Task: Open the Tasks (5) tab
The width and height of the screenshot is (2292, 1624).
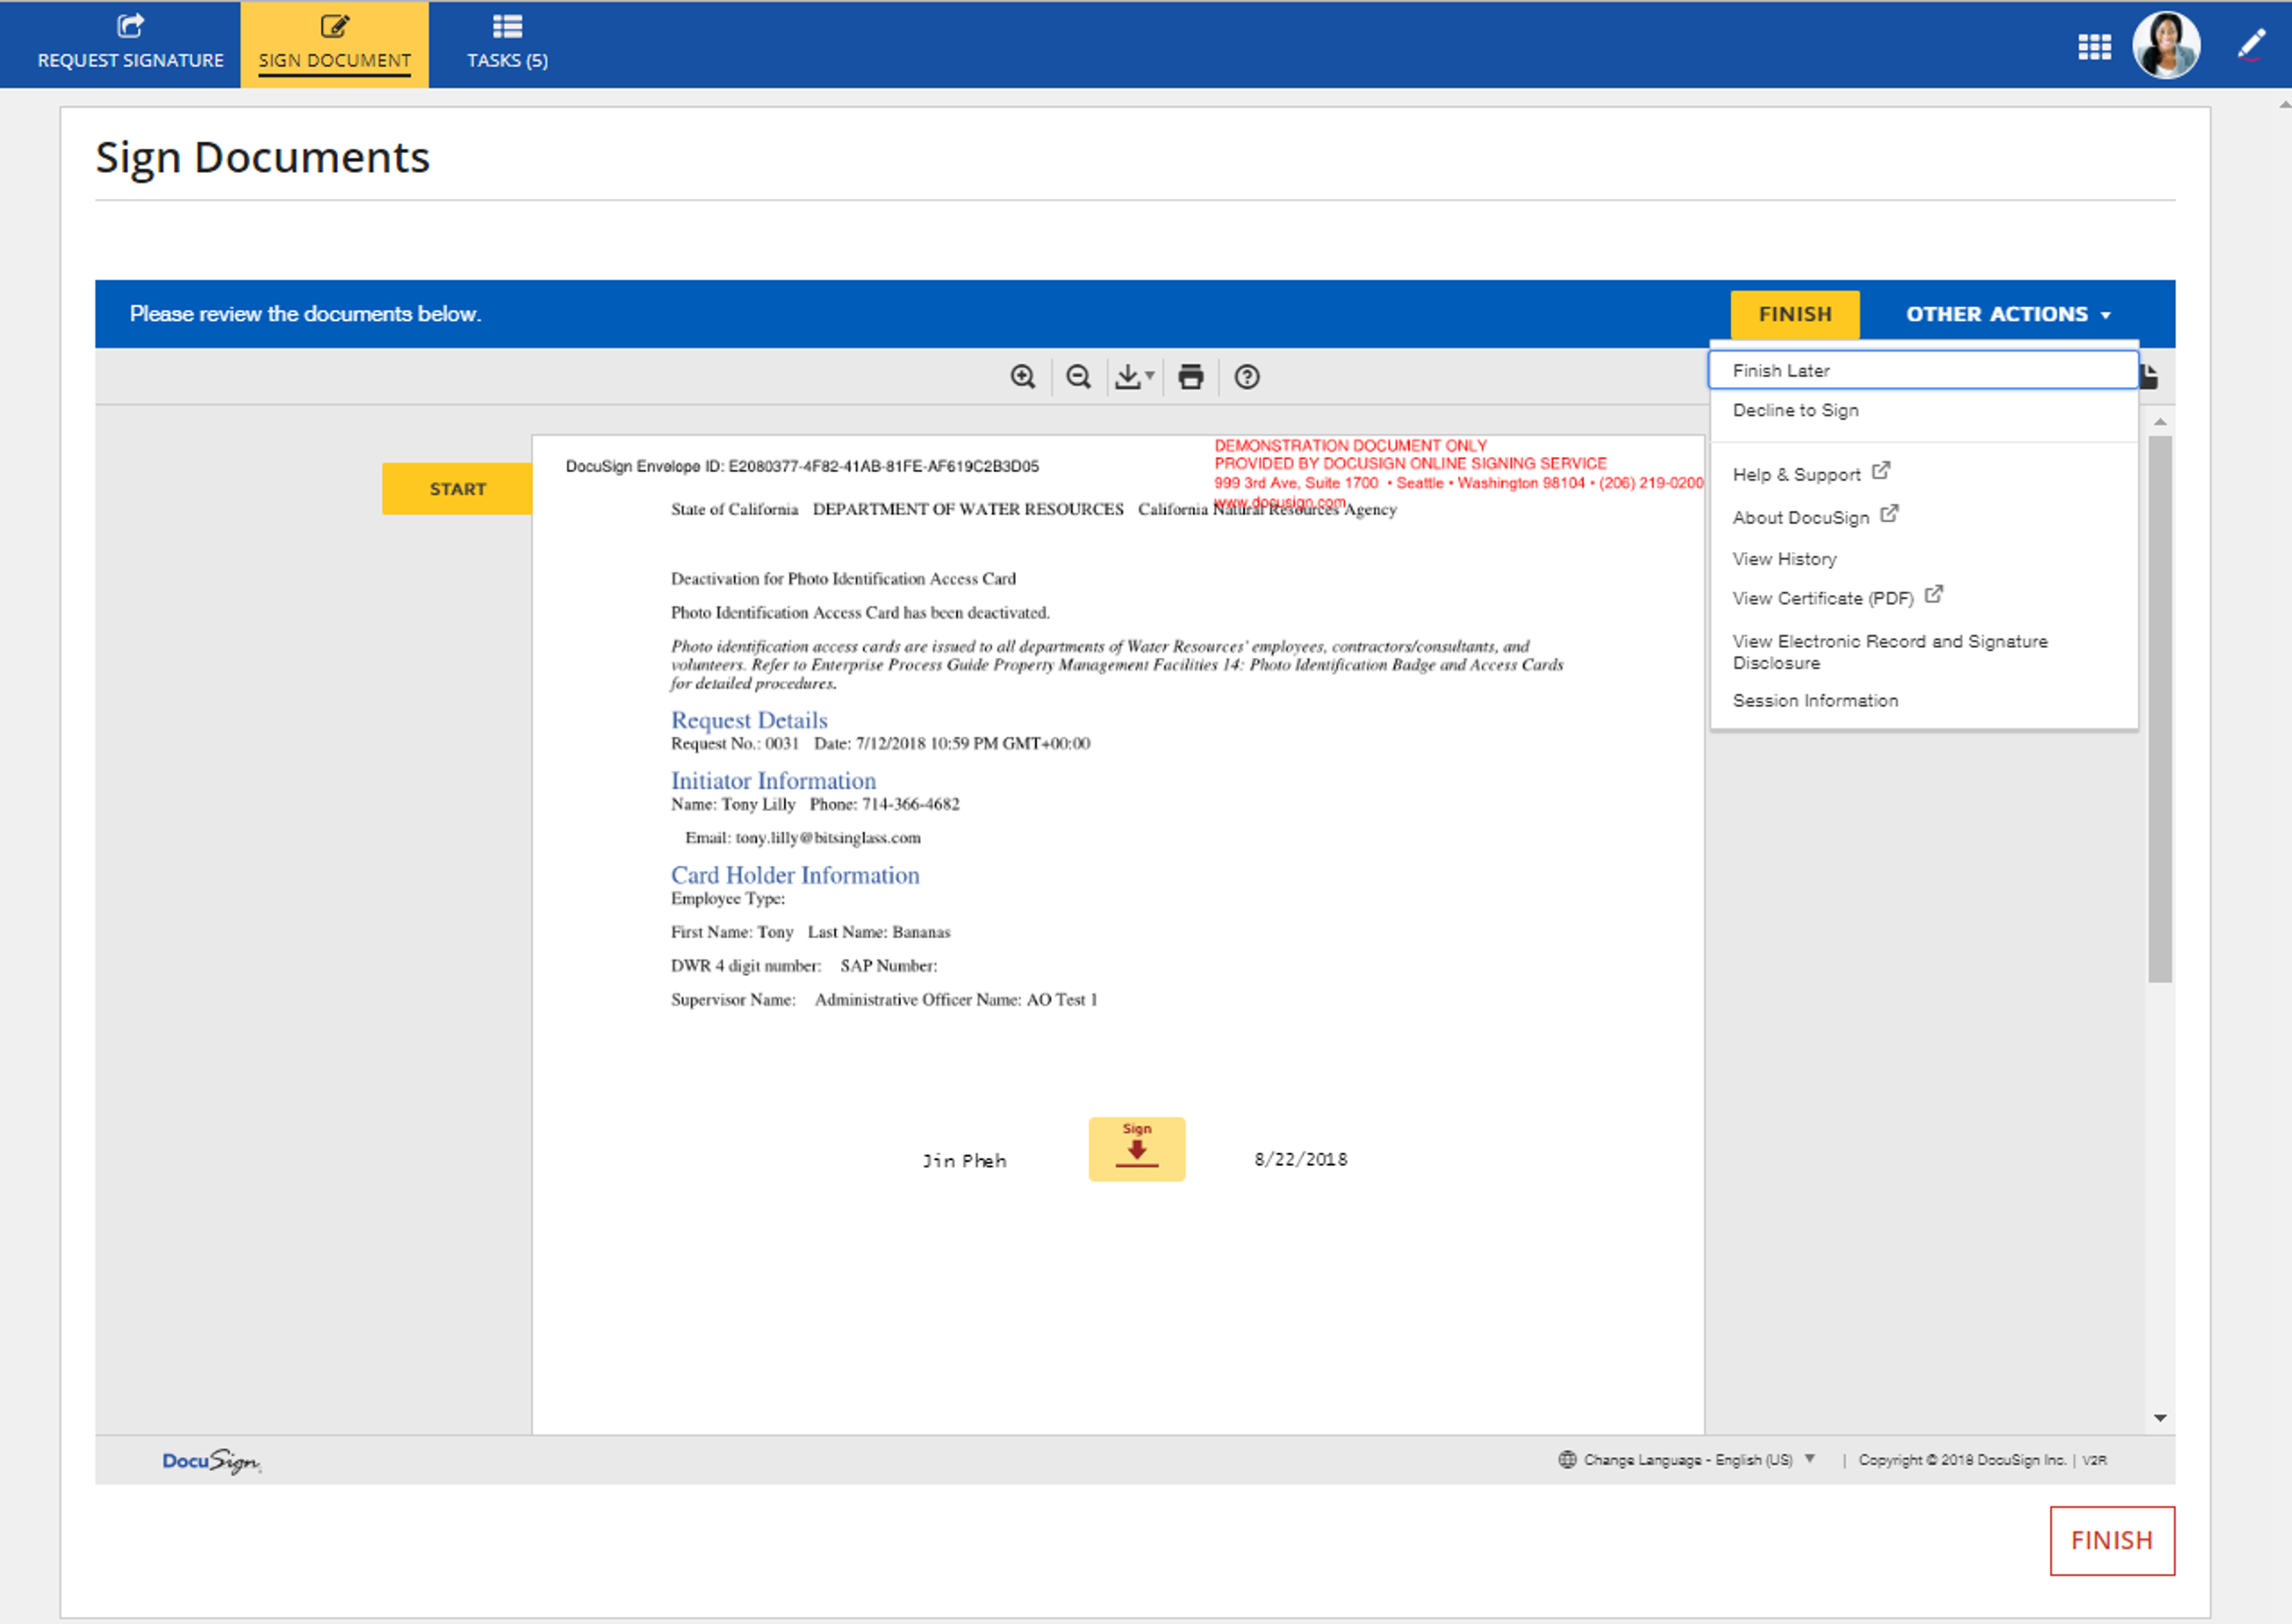Action: (507, 44)
